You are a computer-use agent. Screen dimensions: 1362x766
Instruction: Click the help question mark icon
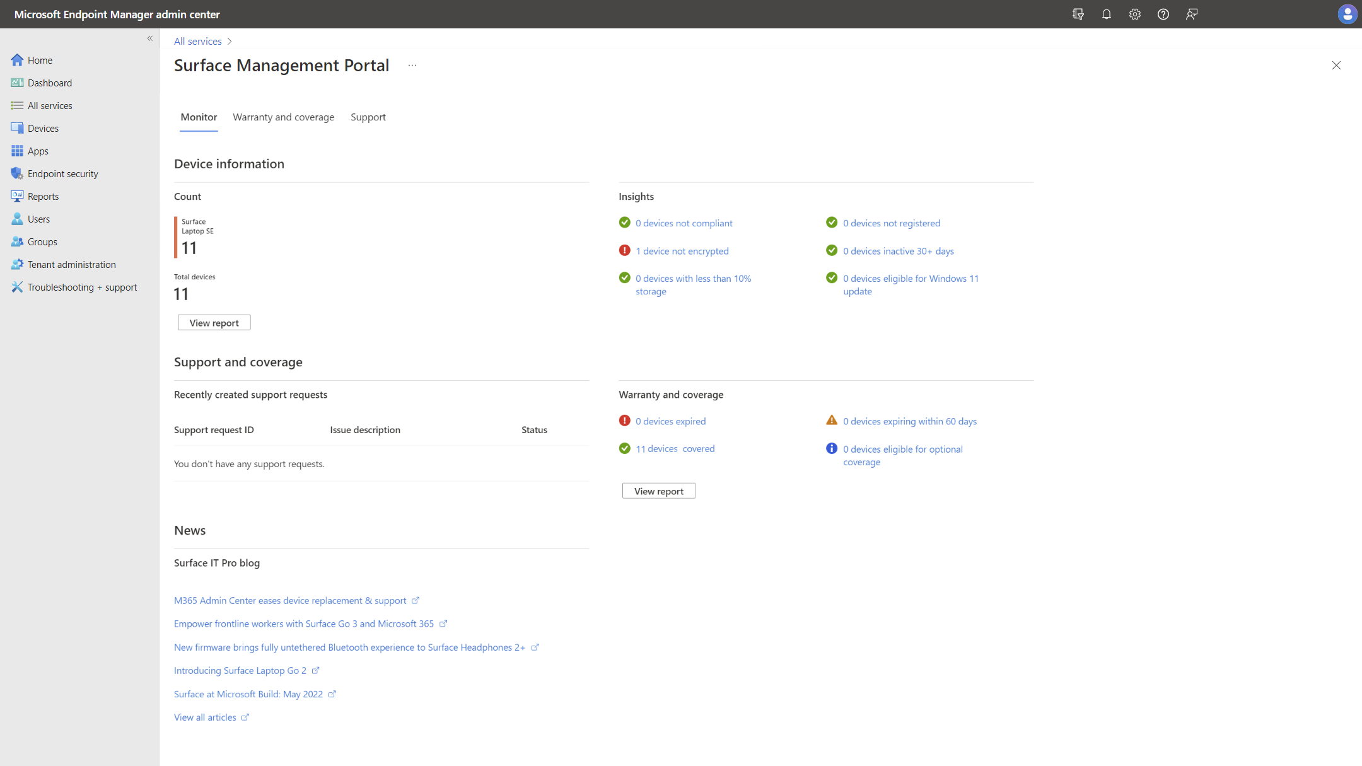[1163, 14]
